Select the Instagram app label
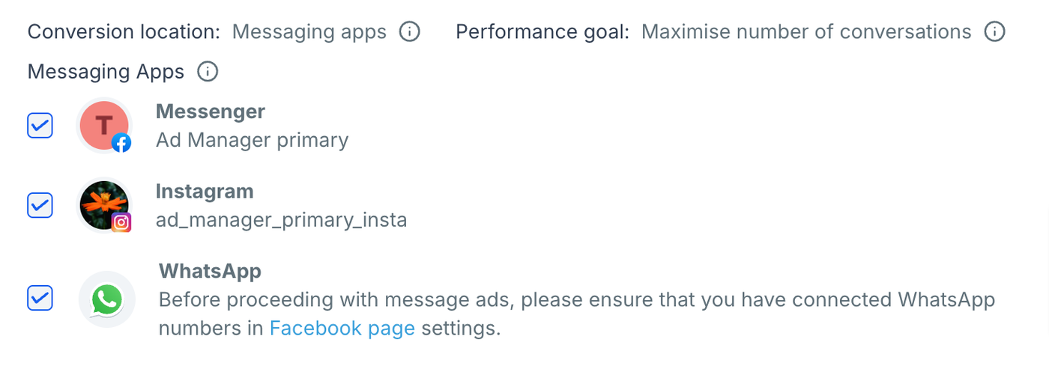The width and height of the screenshot is (1049, 372). tap(205, 192)
